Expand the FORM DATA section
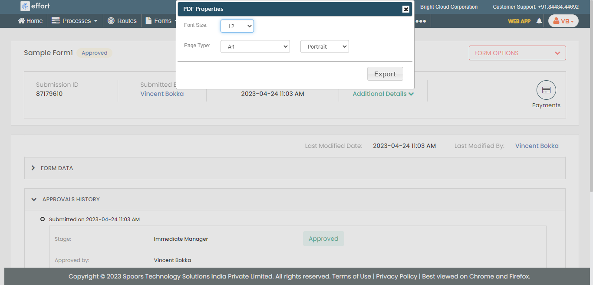593x285 pixels. [x=56, y=168]
